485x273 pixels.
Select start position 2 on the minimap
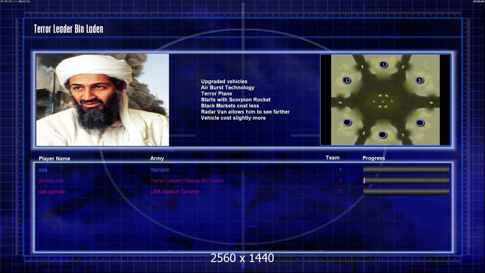coord(346,80)
